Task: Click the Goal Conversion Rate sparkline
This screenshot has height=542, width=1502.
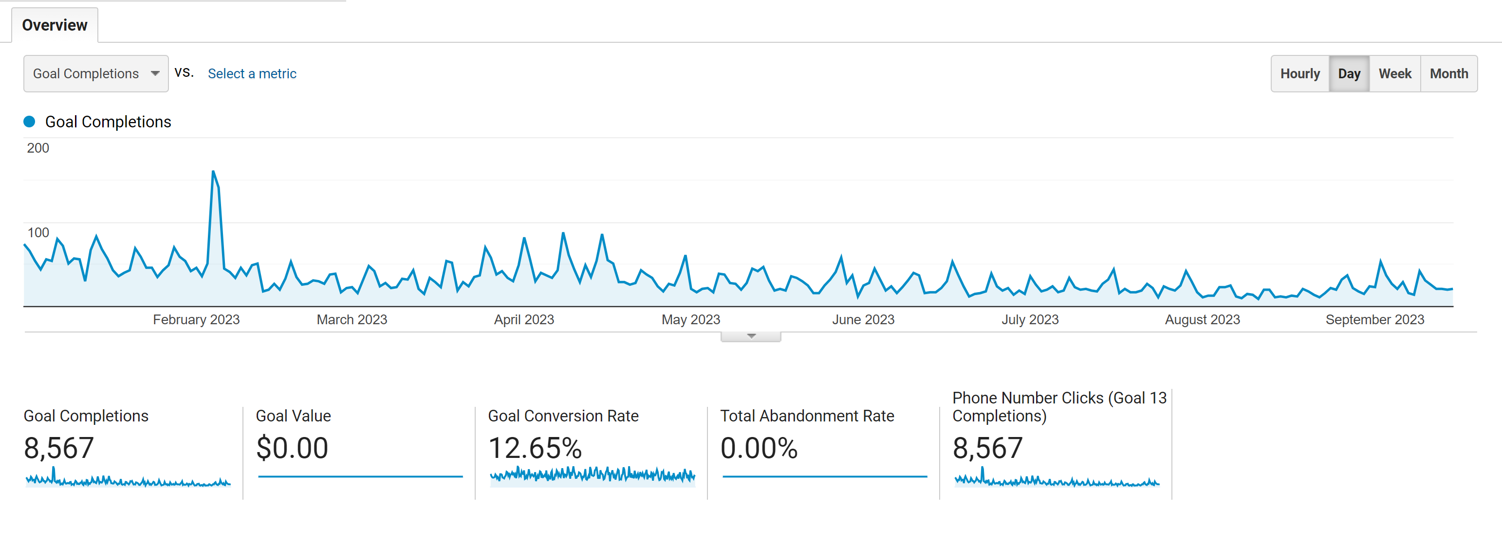Action: pos(593,475)
